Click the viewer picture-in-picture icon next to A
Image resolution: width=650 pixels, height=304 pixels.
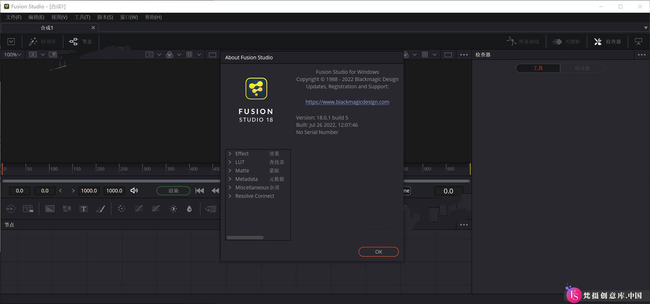[x=53, y=55]
